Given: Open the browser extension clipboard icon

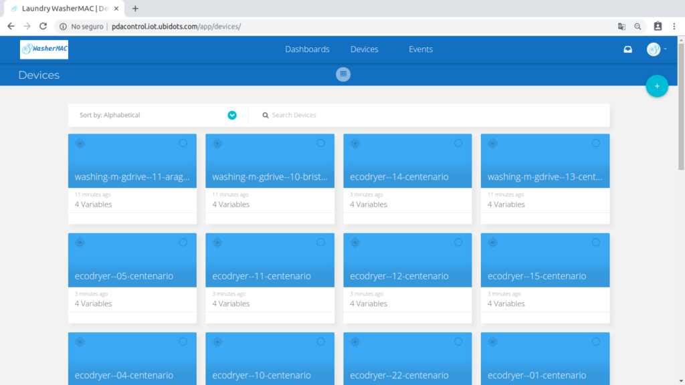Looking at the screenshot, I should point(658,26).
